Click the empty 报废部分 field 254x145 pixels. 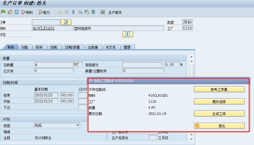[142, 65]
